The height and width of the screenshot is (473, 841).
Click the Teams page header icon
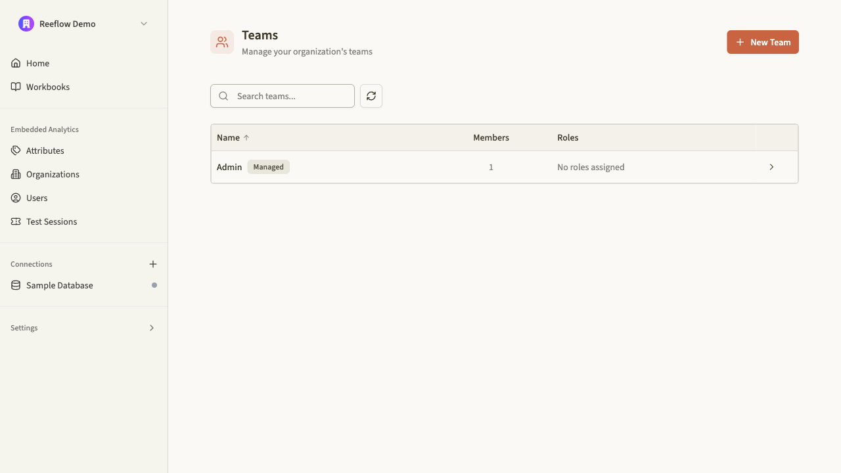222,41
